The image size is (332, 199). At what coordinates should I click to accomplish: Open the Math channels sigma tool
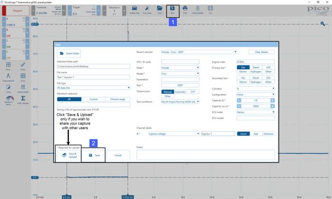pyautogui.click(x=23, y=100)
